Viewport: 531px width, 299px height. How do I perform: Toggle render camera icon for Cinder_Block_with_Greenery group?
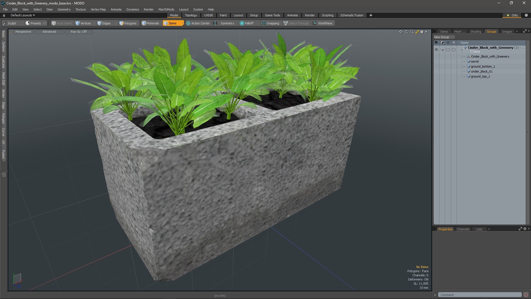pos(442,50)
